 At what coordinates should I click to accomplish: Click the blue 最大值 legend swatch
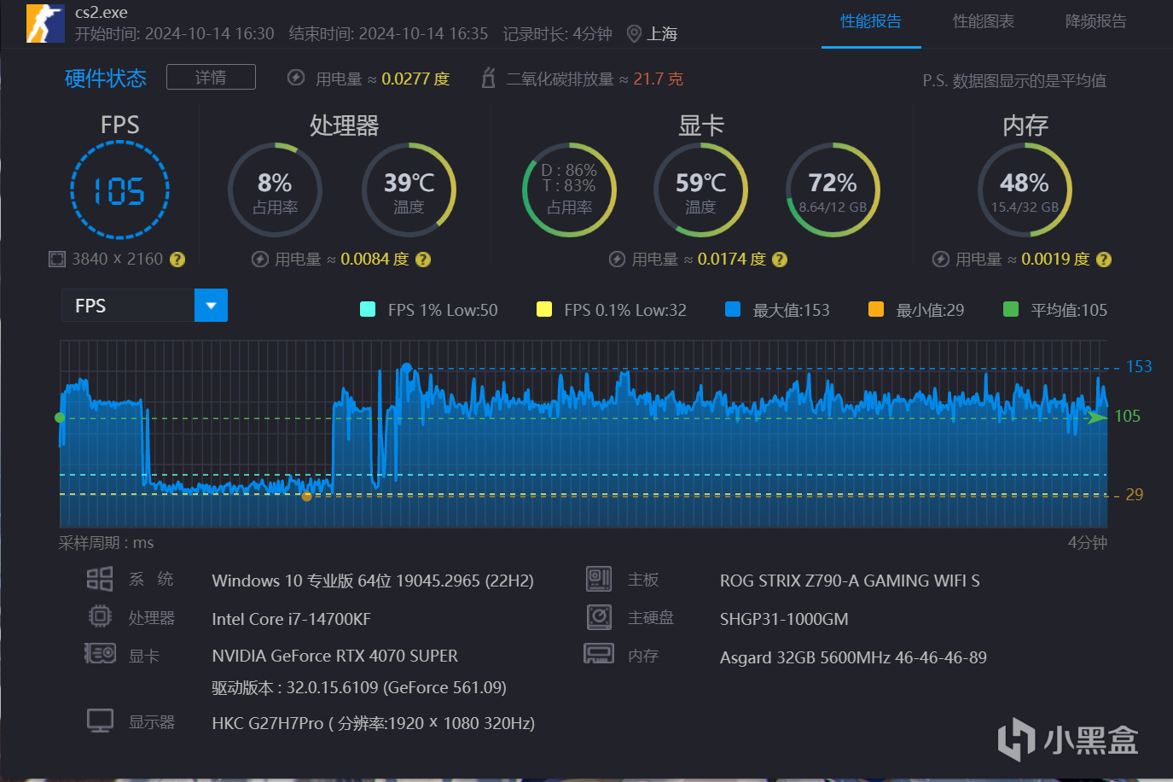732,309
